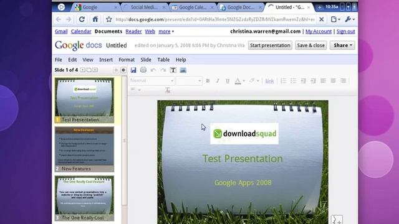Click the Undo arrow icon
399x224 pixels.
click(153, 70)
